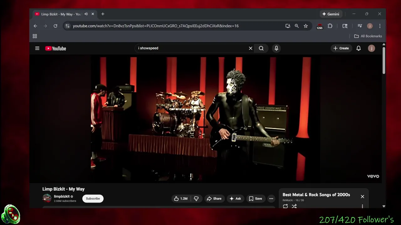This screenshot has height=225, width=401.
Task: Mute the Limp Bizkit tab audio icon
Action: click(x=86, y=14)
